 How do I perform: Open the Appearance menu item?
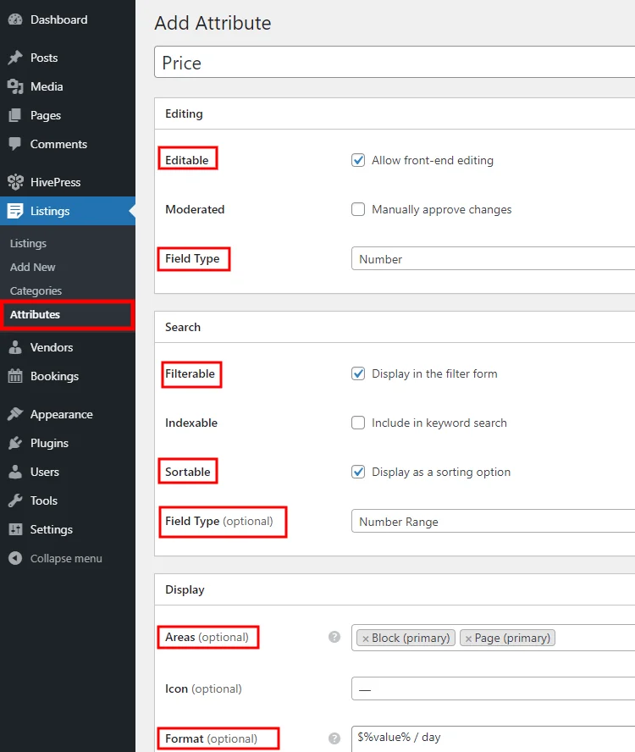(x=62, y=414)
